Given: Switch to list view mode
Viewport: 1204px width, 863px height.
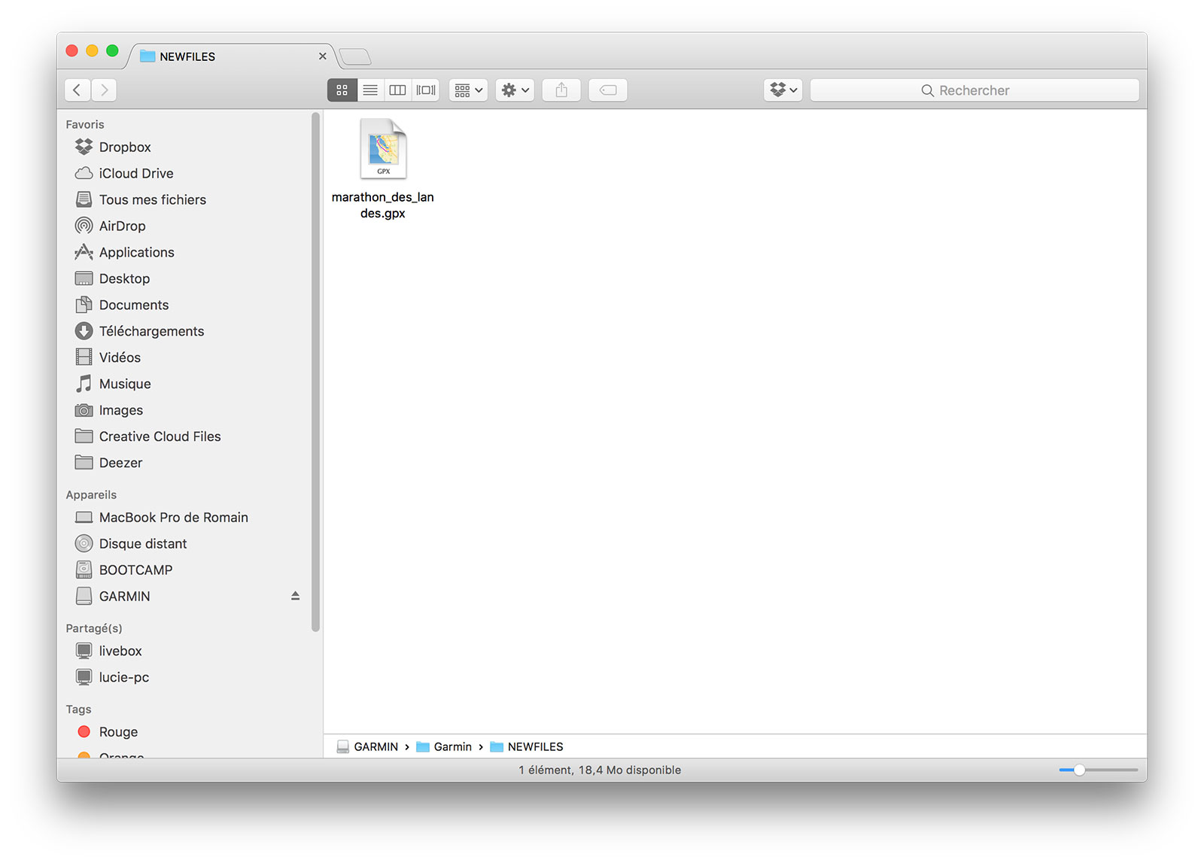Looking at the screenshot, I should coord(370,90).
